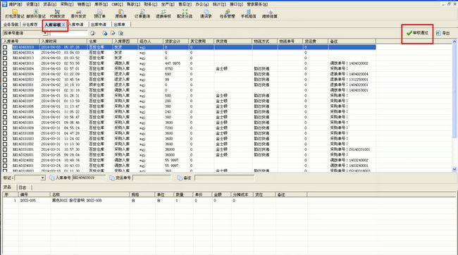
Task: Open the 退款审核 toolbar icon
Action: click(163, 13)
